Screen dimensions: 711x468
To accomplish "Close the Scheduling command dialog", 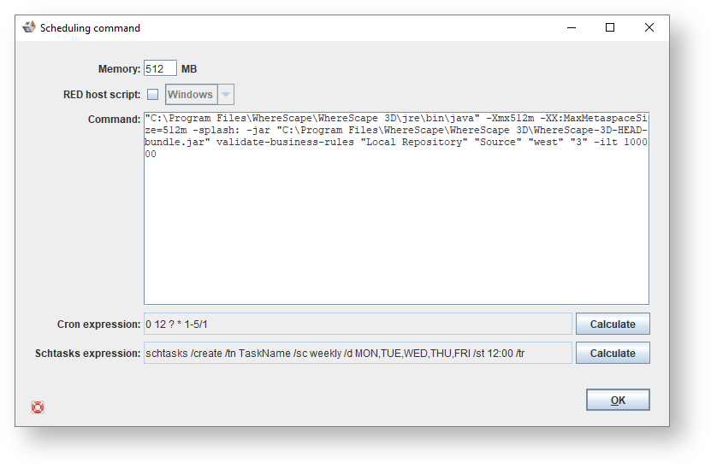I will (x=649, y=27).
